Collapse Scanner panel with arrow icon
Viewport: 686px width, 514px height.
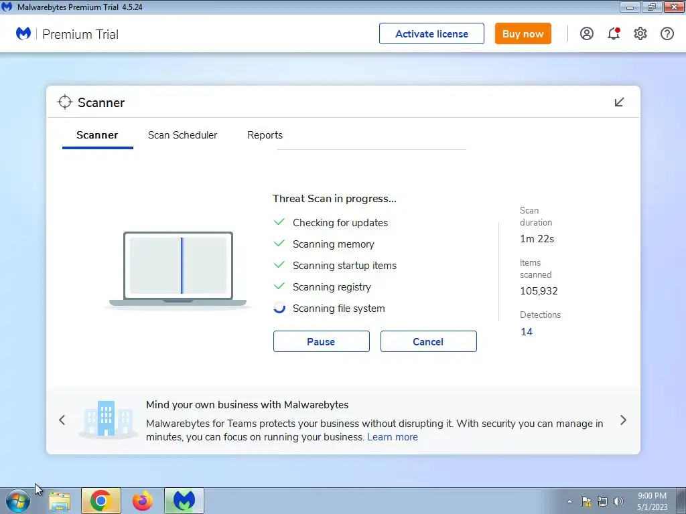pyautogui.click(x=619, y=102)
